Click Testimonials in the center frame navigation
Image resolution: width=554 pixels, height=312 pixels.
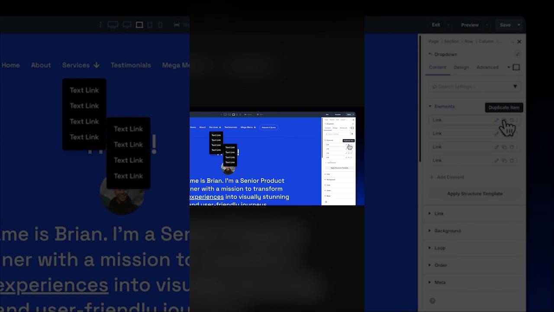pos(231,127)
